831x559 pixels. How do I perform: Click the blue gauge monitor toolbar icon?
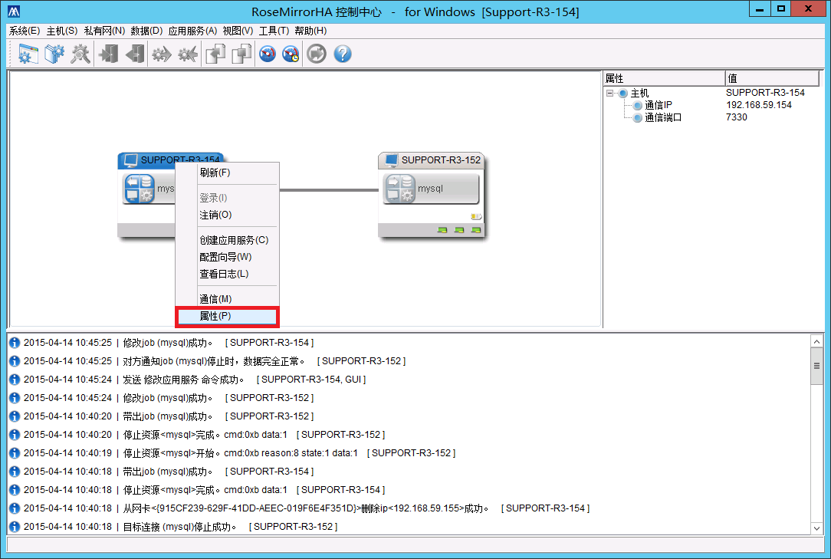(x=267, y=54)
